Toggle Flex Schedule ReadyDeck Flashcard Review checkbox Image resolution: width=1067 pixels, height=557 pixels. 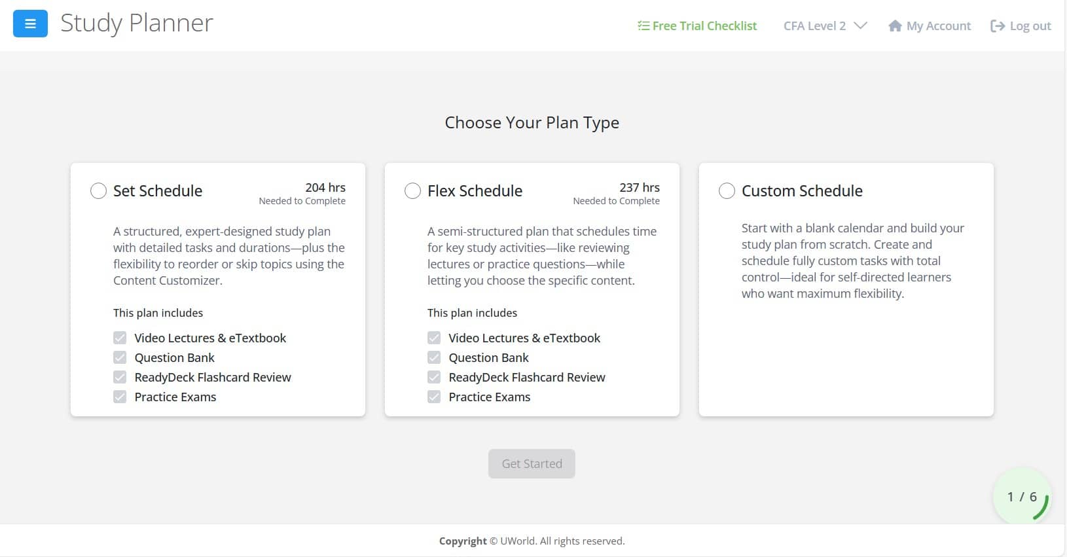click(434, 377)
